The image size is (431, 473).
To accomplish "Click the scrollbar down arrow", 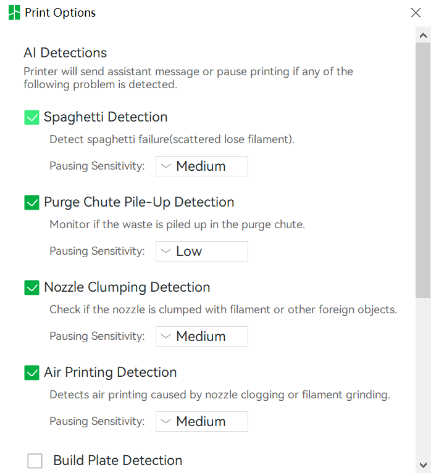I will coord(423,465).
